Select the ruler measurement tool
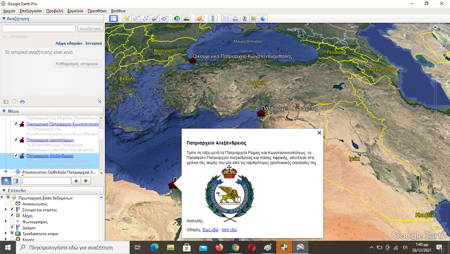 (212, 19)
